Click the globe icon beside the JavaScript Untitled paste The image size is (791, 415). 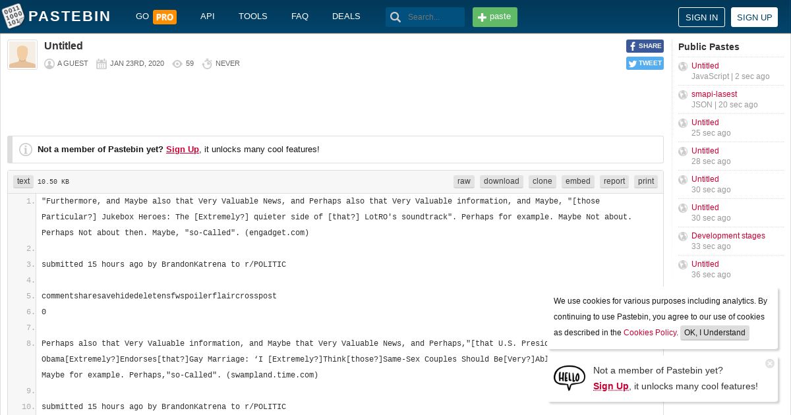click(x=683, y=67)
